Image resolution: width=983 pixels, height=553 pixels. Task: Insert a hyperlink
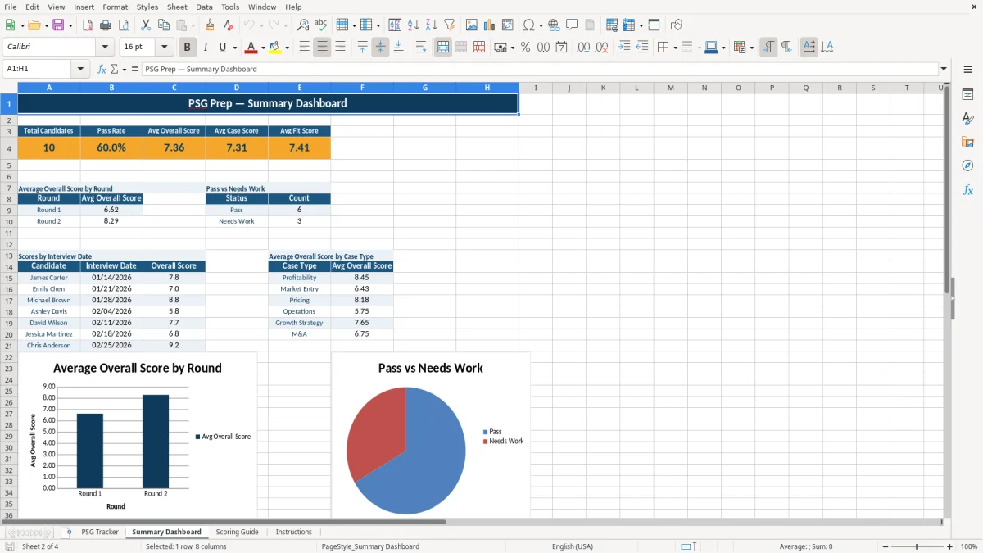click(554, 25)
